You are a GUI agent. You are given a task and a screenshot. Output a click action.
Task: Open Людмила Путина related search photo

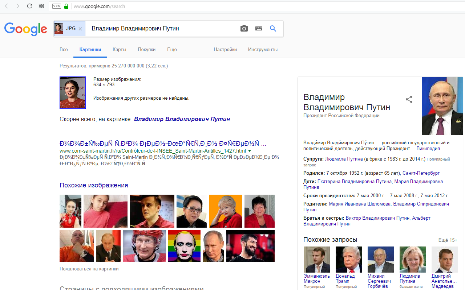(413, 260)
